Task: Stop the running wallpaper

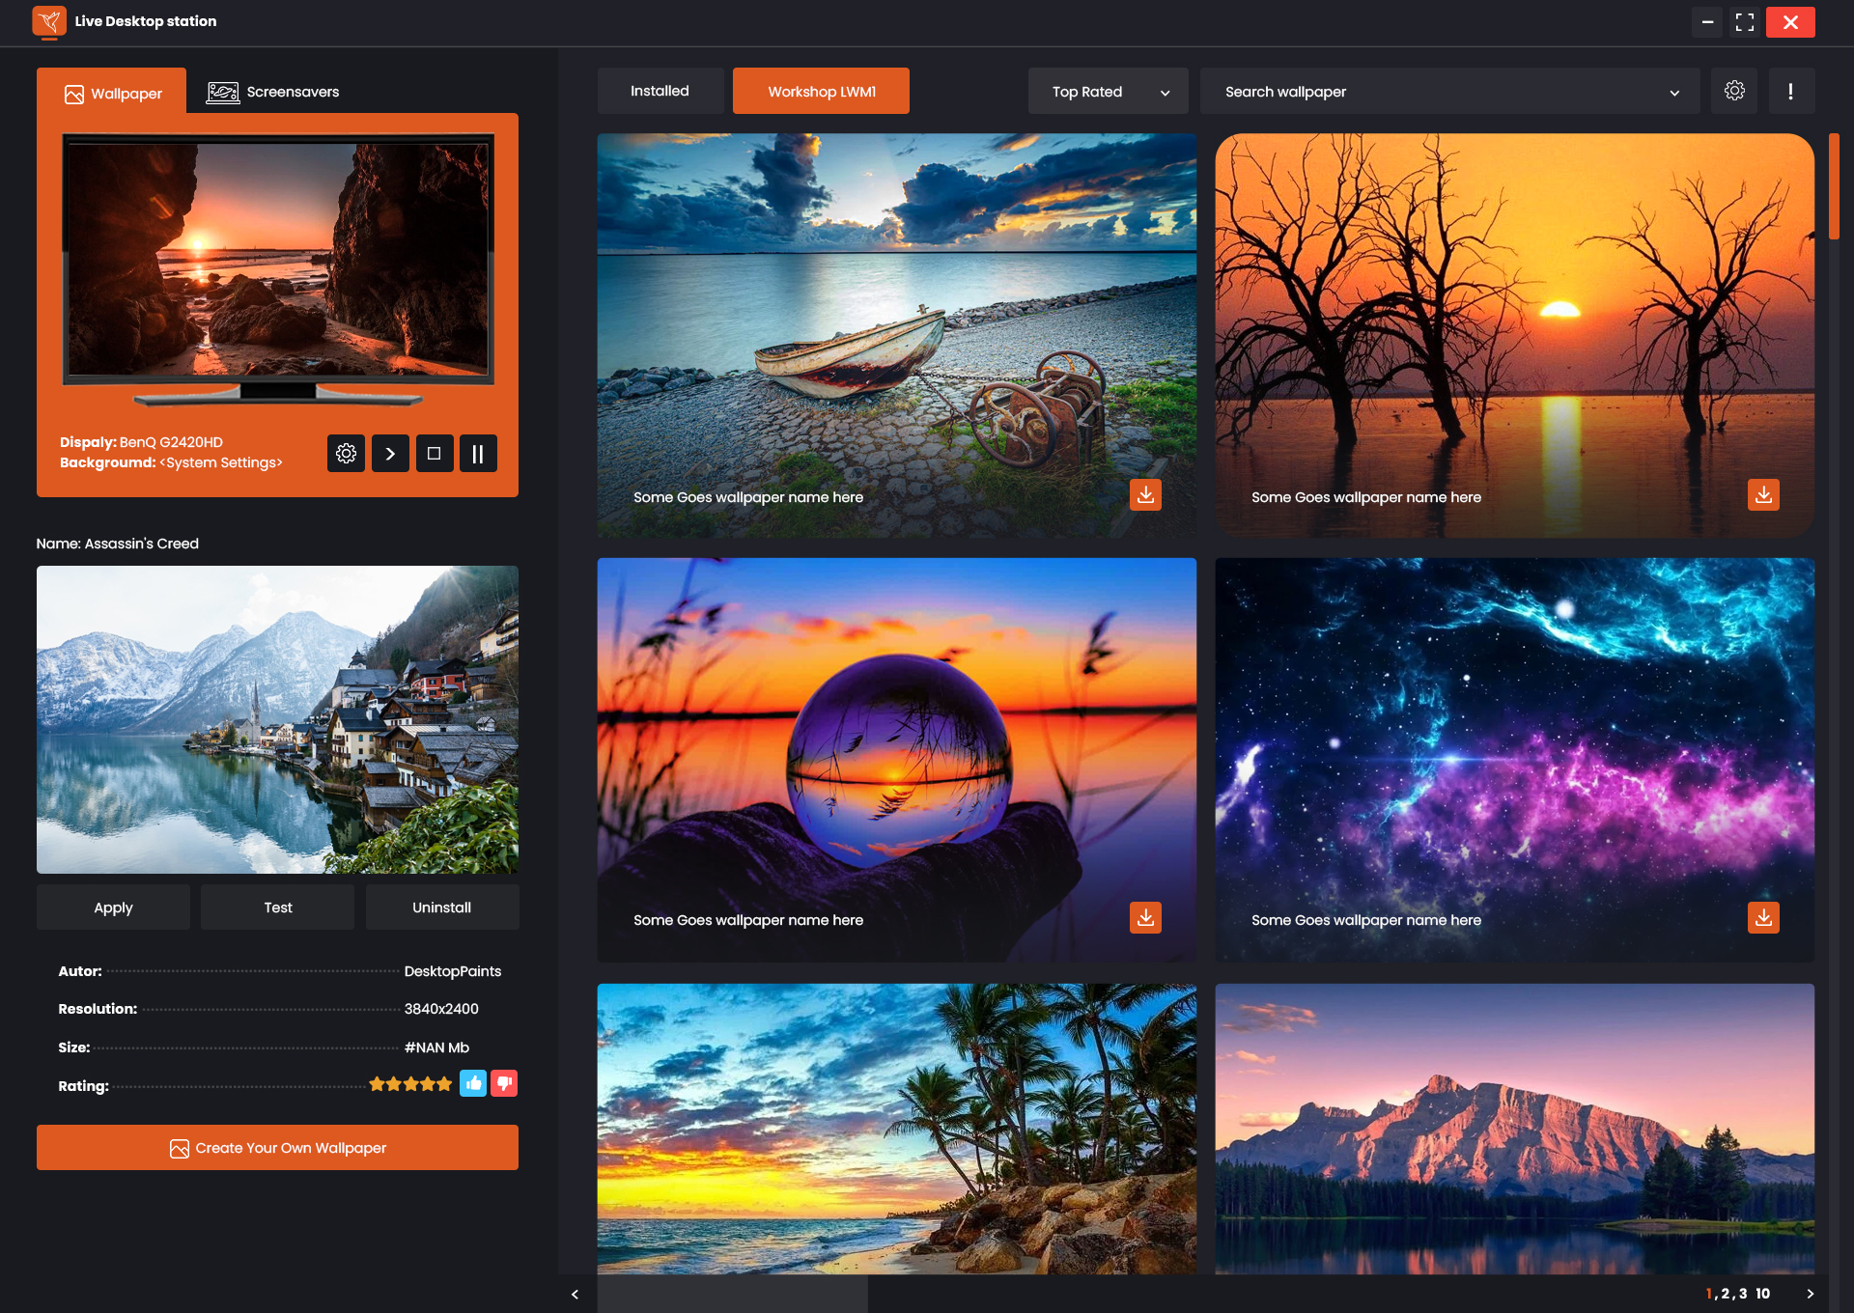Action: [x=435, y=453]
